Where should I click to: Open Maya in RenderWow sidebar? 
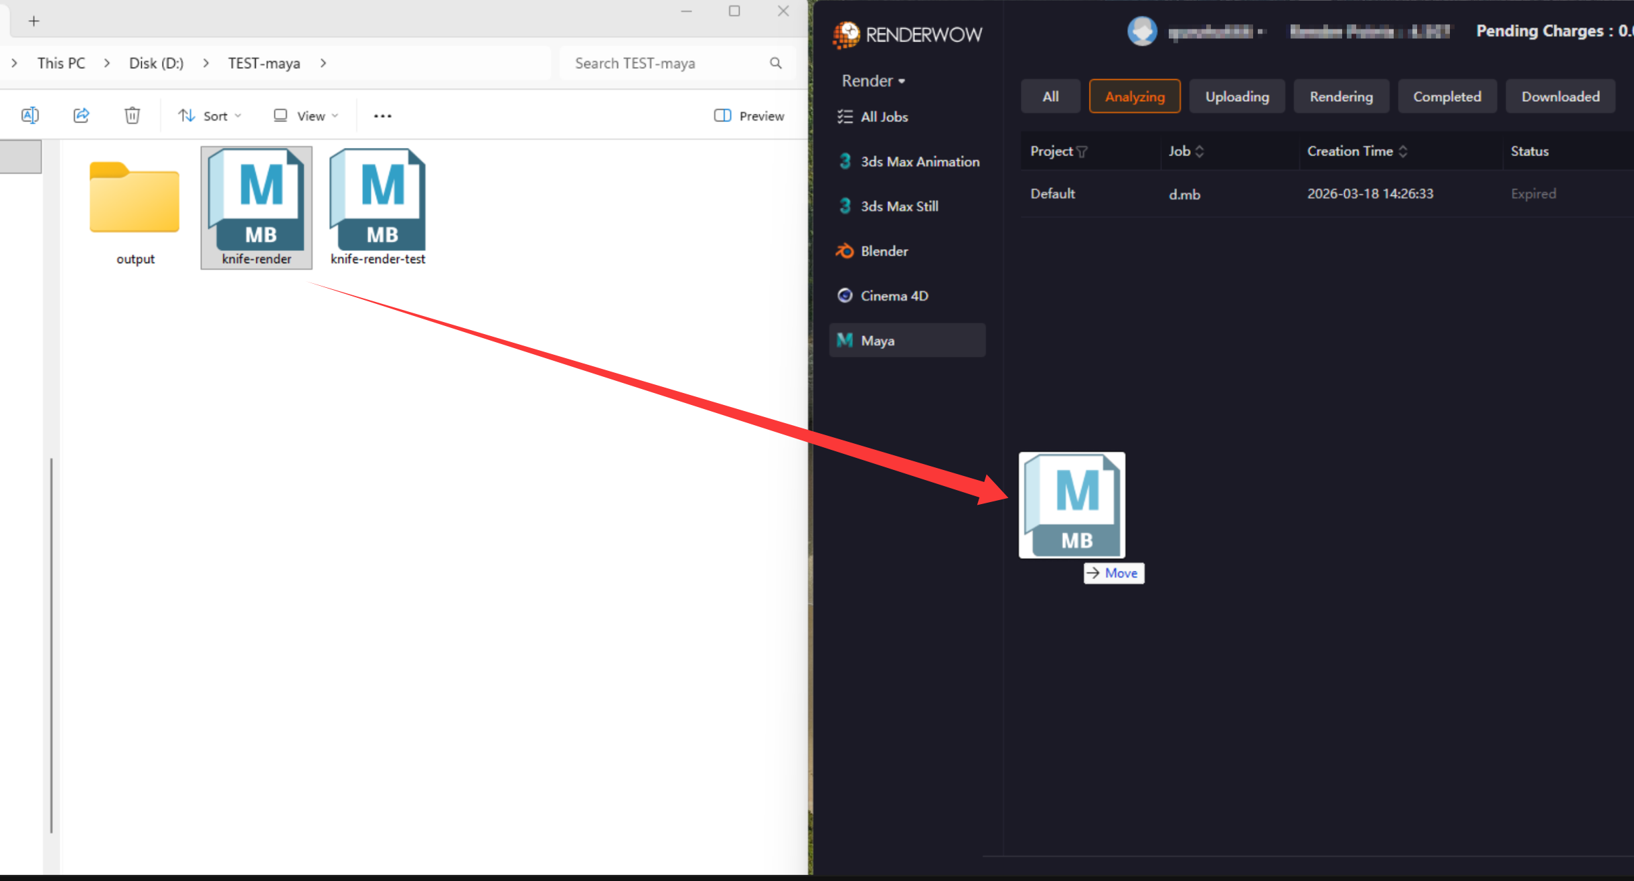click(x=907, y=340)
